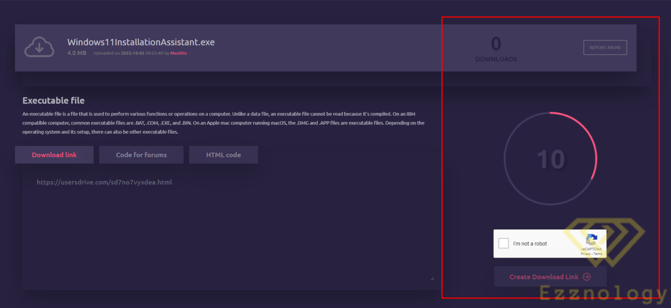Tick the "I'm not a robot" checkbox
Viewport: 671px width, 308px height.
point(504,243)
